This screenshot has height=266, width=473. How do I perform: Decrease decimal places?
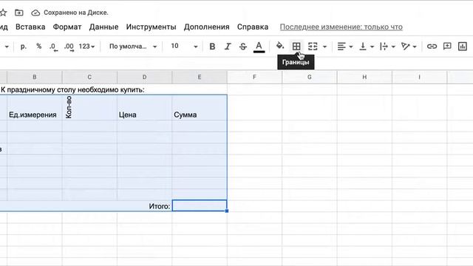[x=54, y=47]
